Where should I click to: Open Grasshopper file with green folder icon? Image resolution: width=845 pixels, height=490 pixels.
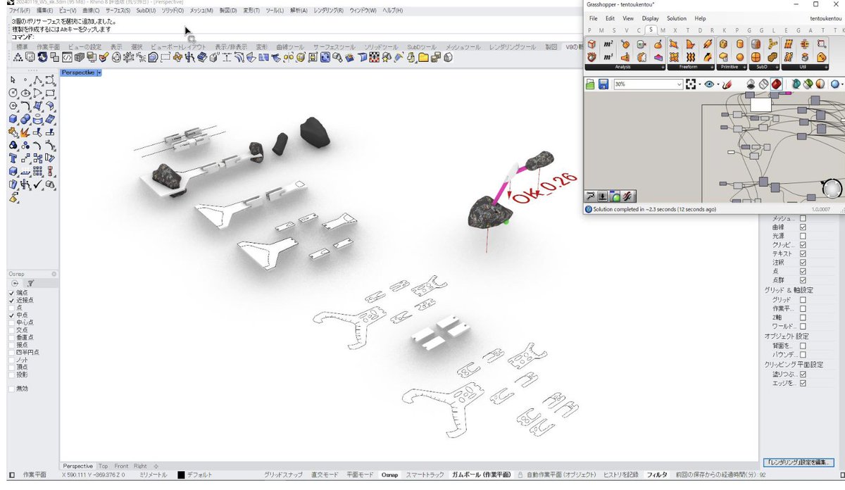tap(591, 84)
